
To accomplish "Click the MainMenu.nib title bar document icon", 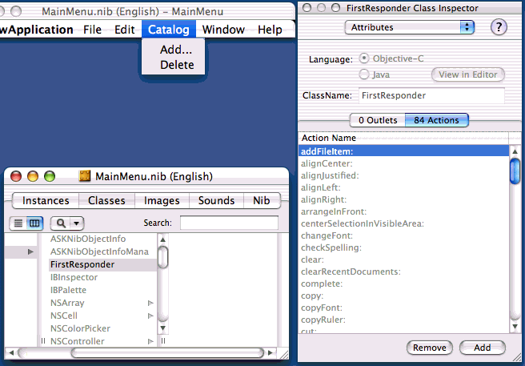I will [86, 176].
